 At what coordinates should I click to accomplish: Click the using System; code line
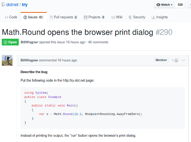(x=36, y=93)
